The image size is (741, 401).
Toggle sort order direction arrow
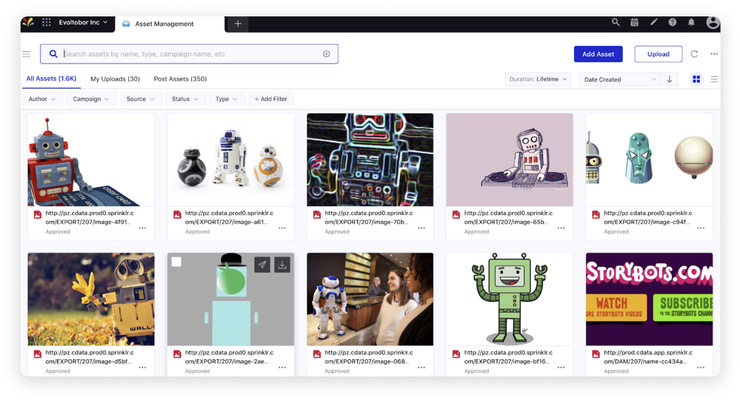(x=669, y=79)
